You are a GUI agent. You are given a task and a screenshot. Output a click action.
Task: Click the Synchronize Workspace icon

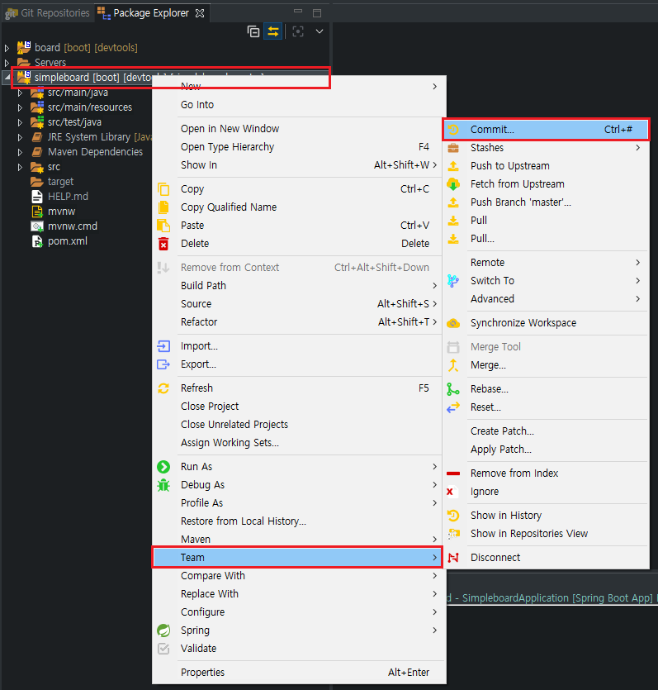[453, 323]
